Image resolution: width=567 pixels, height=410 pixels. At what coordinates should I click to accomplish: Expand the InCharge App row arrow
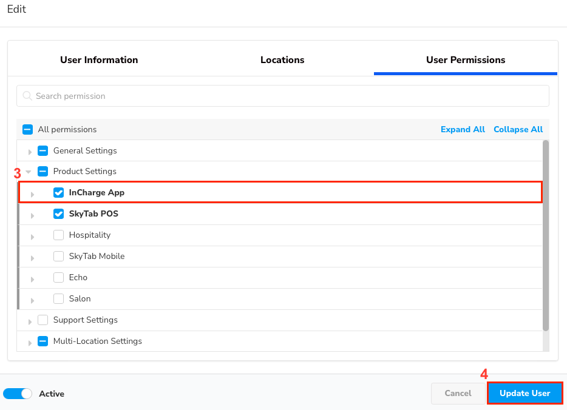(33, 194)
